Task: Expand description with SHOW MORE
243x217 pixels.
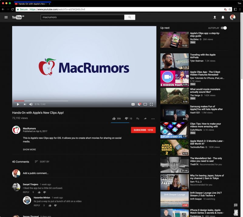Action: click(29, 149)
